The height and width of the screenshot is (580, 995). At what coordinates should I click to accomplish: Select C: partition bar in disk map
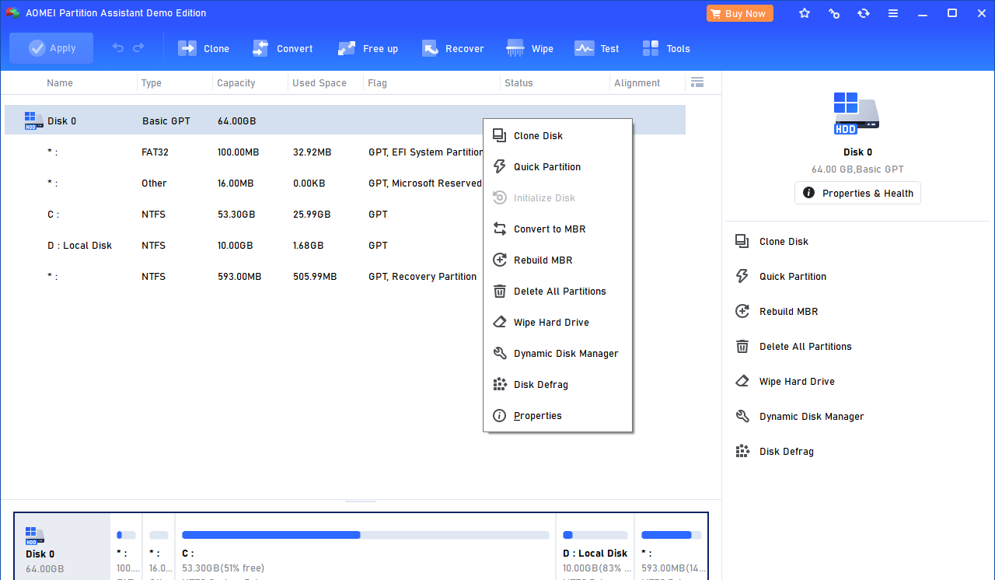coord(365,547)
